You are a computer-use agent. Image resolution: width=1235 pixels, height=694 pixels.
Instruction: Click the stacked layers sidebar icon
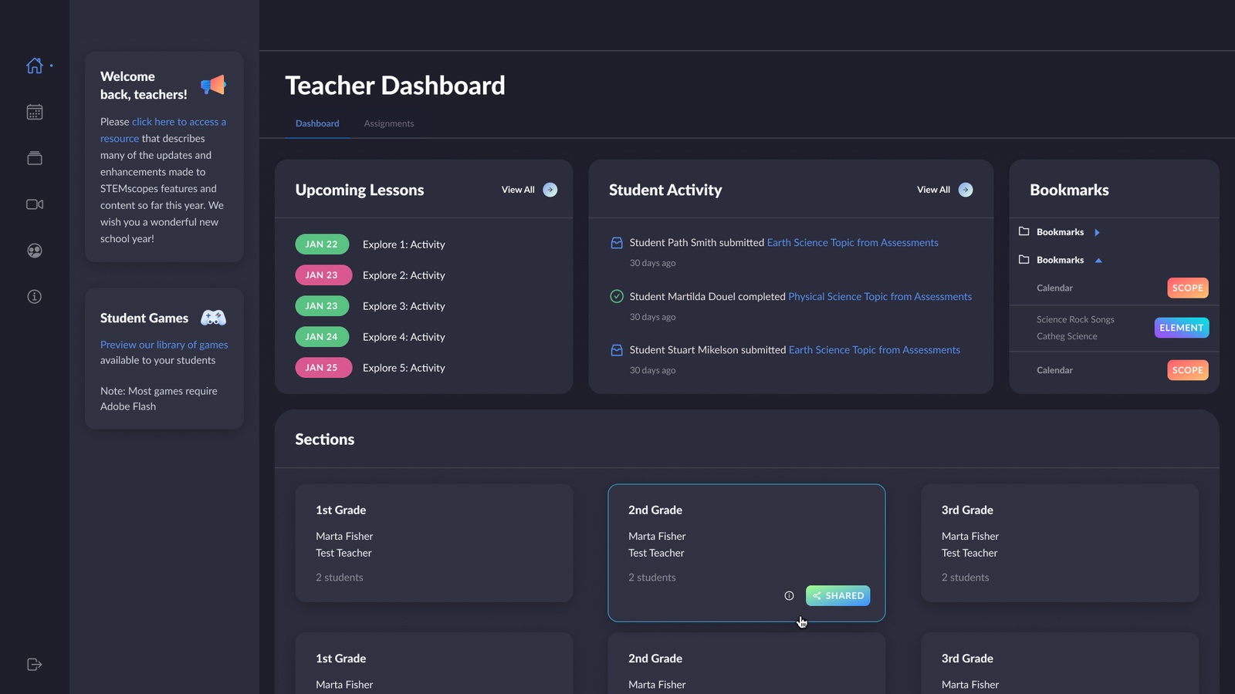[x=35, y=158]
